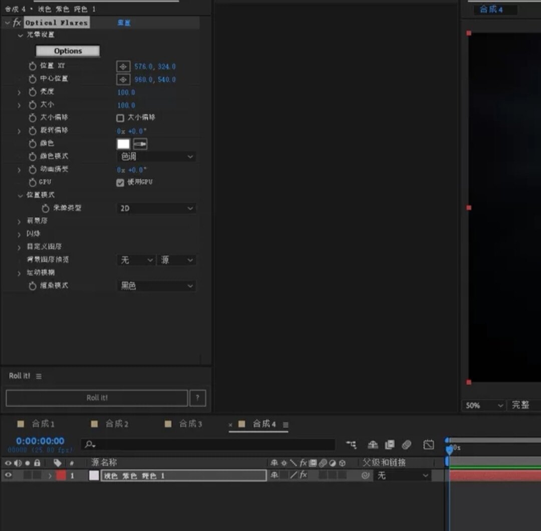Switch to the 合成 1 tab
This screenshot has height=531, width=541.
tap(44, 423)
